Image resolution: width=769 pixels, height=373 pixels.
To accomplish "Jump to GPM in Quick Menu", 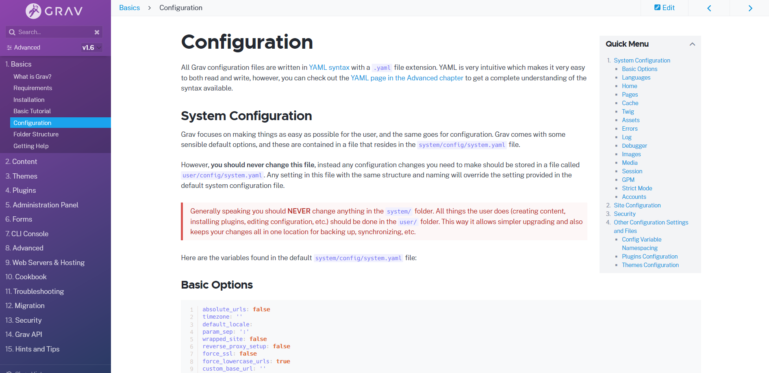I will click(x=628, y=180).
